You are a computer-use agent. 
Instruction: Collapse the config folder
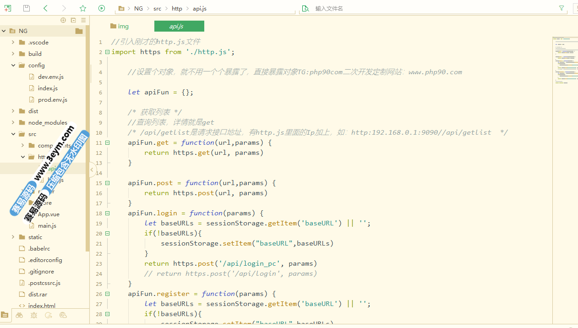pyautogui.click(x=13, y=65)
